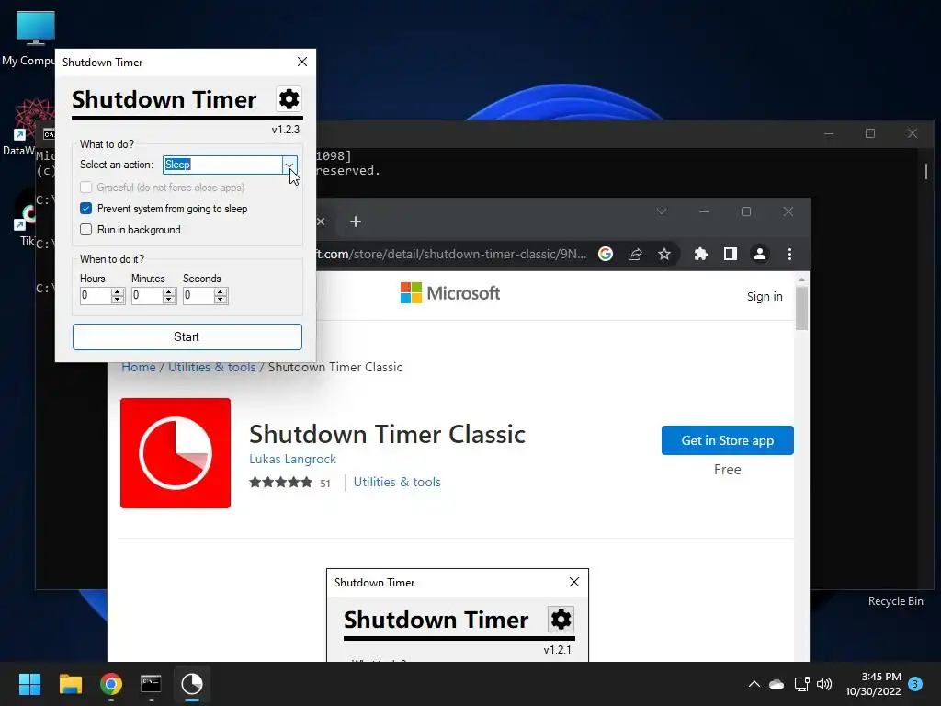Minimize the Chrome window
This screenshot has height=706, width=941.
(704, 211)
